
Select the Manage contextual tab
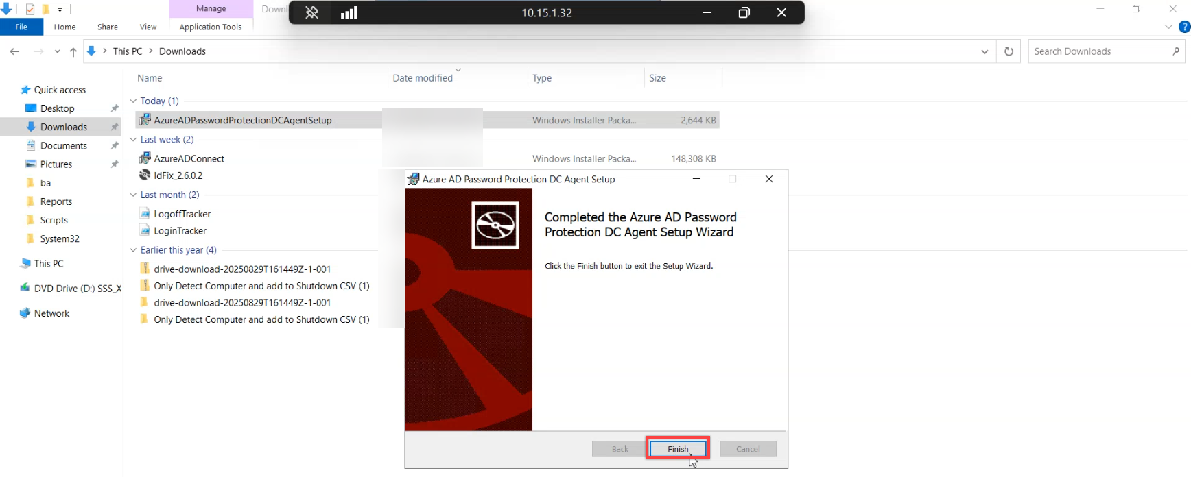(x=211, y=9)
